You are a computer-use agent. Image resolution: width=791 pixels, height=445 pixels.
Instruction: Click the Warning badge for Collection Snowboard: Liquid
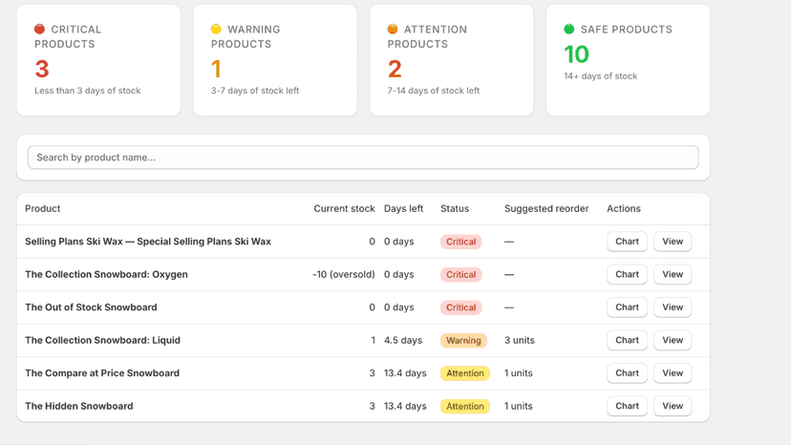coord(463,341)
